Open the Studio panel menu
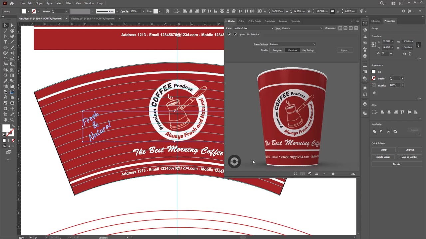This screenshot has width=426, height=239. click(357, 21)
